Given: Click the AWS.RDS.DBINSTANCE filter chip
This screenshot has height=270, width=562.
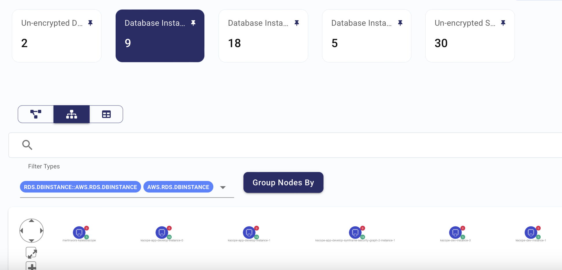Looking at the screenshot, I should click(x=178, y=187).
